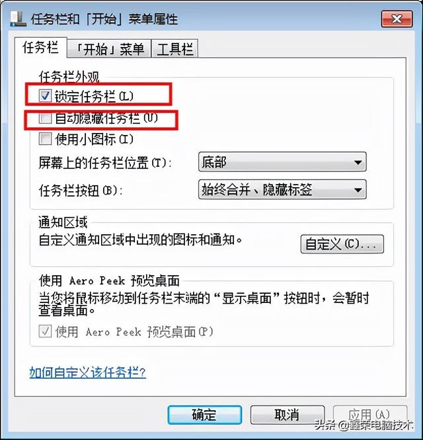This screenshot has height=440, width=423.
Task: Click the 锁定任务栏(L) label text
Action: [x=94, y=96]
